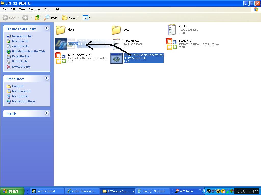
Task: Select the DWlayrampv4.cfg Office icon
Action: [61, 58]
